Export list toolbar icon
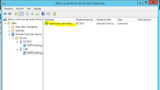 coord(37,14)
